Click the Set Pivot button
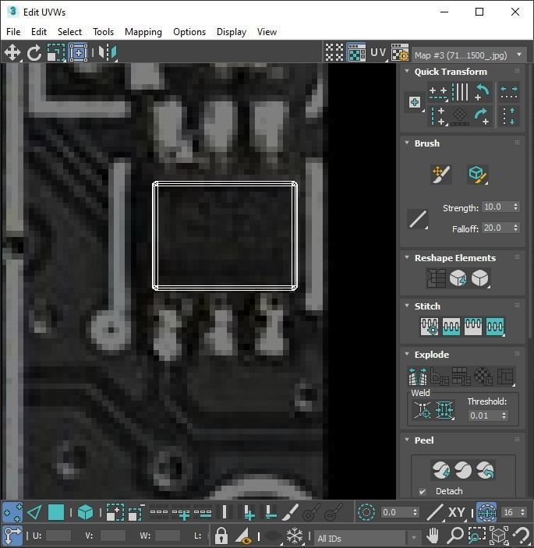This screenshot has height=548, width=534. coord(415,102)
